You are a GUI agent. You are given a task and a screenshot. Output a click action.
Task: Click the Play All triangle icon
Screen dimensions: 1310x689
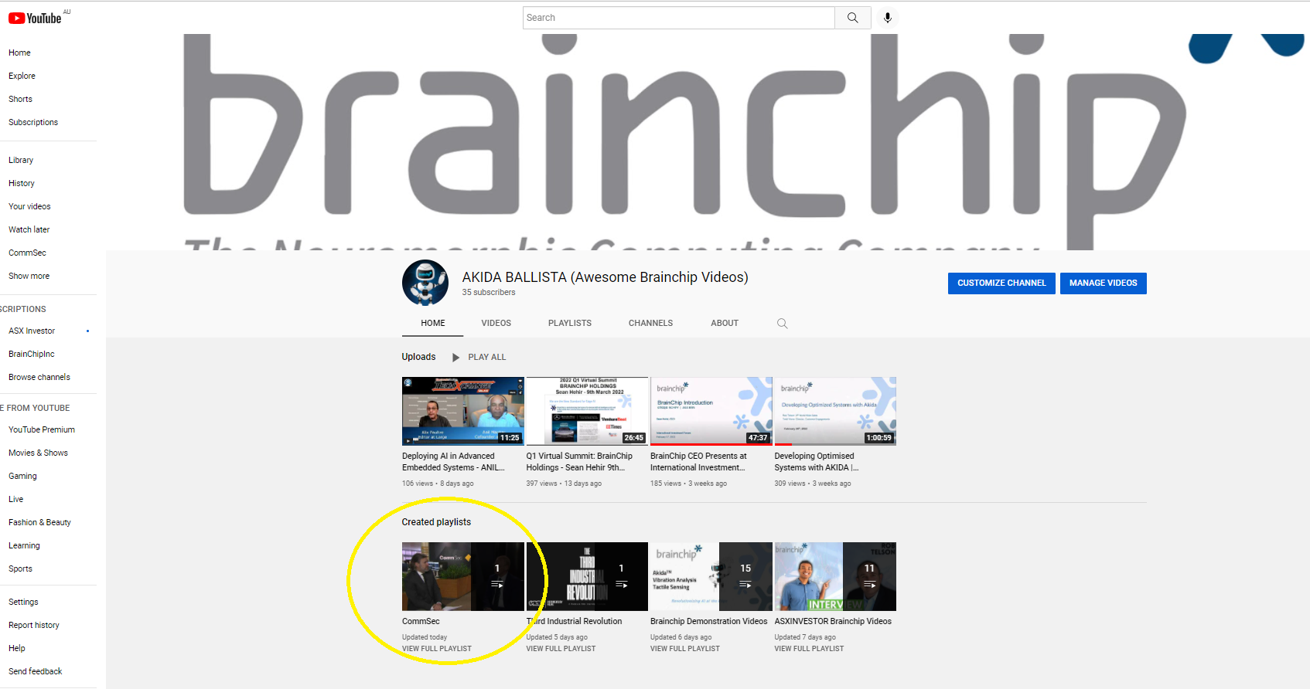tap(455, 357)
